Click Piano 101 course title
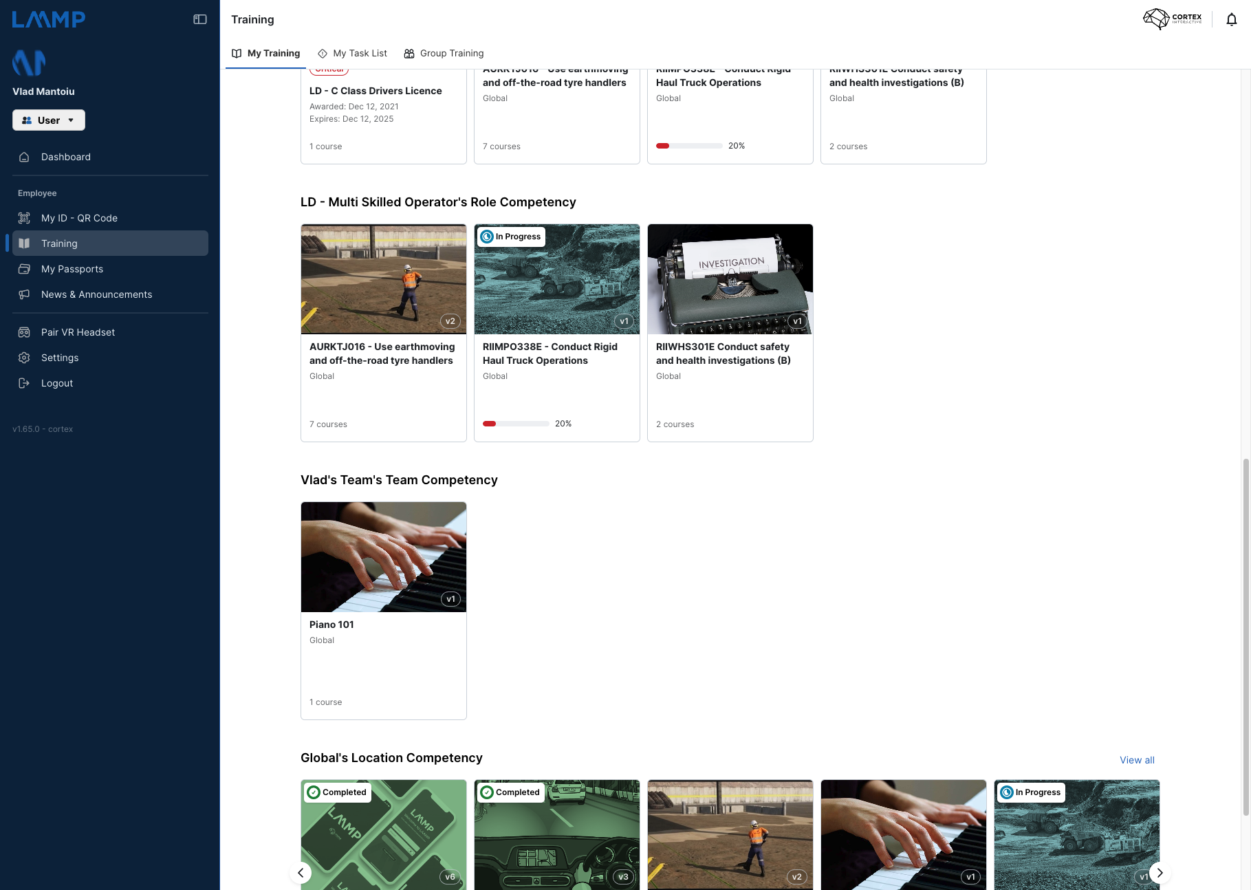This screenshot has height=890, width=1251. [x=331, y=625]
